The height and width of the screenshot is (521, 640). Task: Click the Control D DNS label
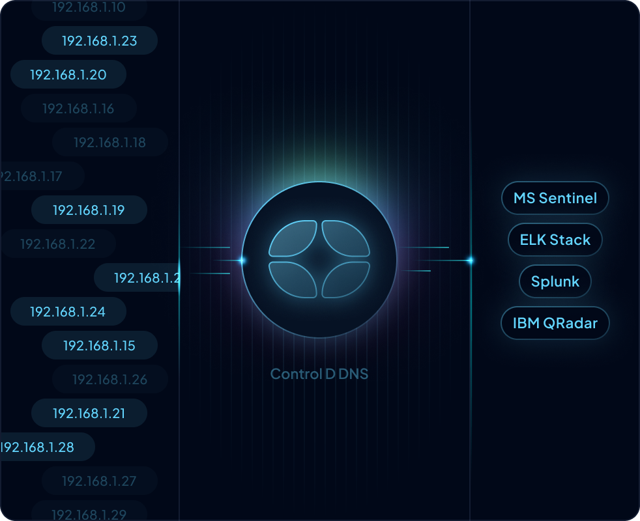click(319, 374)
